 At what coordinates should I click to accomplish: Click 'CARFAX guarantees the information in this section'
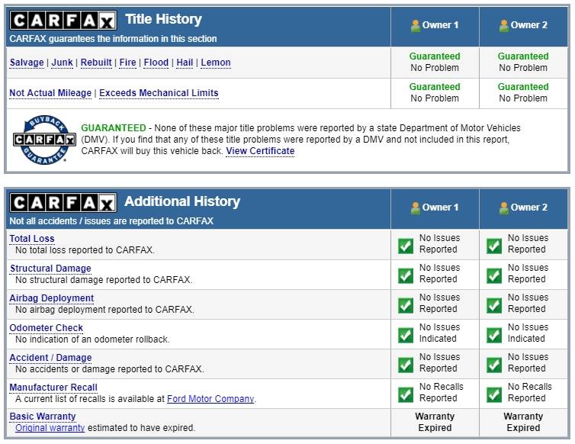(113, 39)
